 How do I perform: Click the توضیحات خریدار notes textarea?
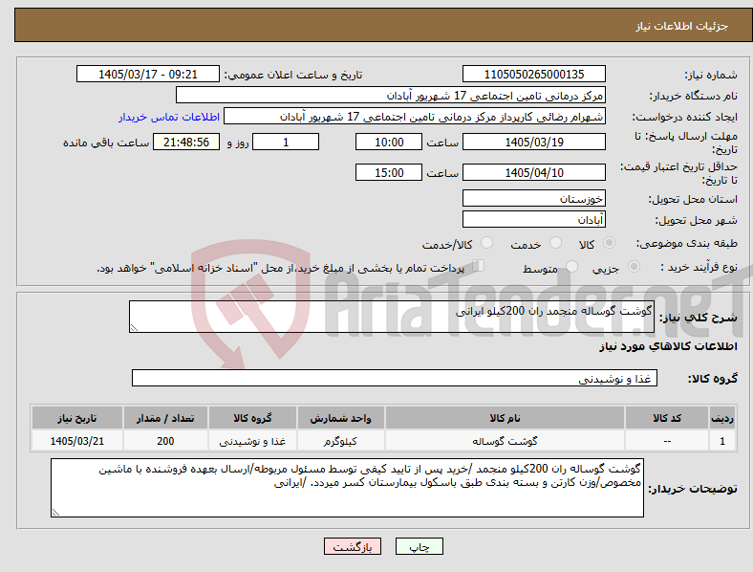[x=347, y=488]
